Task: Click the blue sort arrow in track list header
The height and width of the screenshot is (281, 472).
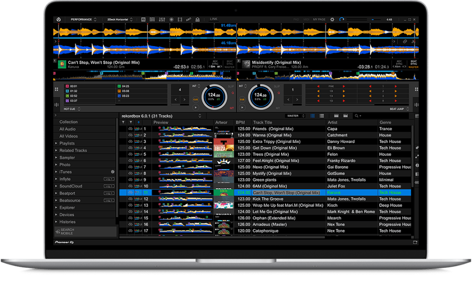Action: pyautogui.click(x=138, y=123)
